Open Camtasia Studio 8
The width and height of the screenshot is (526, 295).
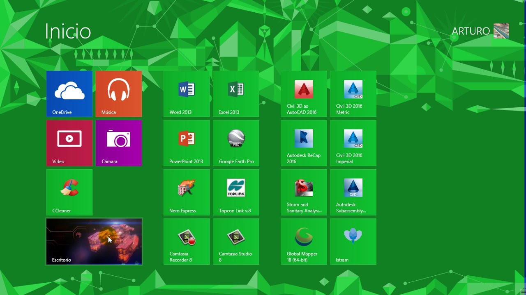(x=236, y=241)
